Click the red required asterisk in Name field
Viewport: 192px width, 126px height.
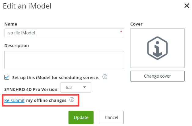pos(121,31)
